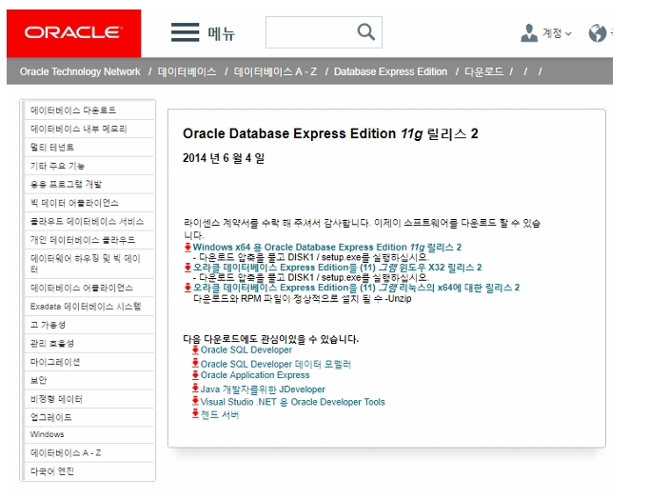Select 응용 프로그램 개발 in sidebar

[x=89, y=184]
